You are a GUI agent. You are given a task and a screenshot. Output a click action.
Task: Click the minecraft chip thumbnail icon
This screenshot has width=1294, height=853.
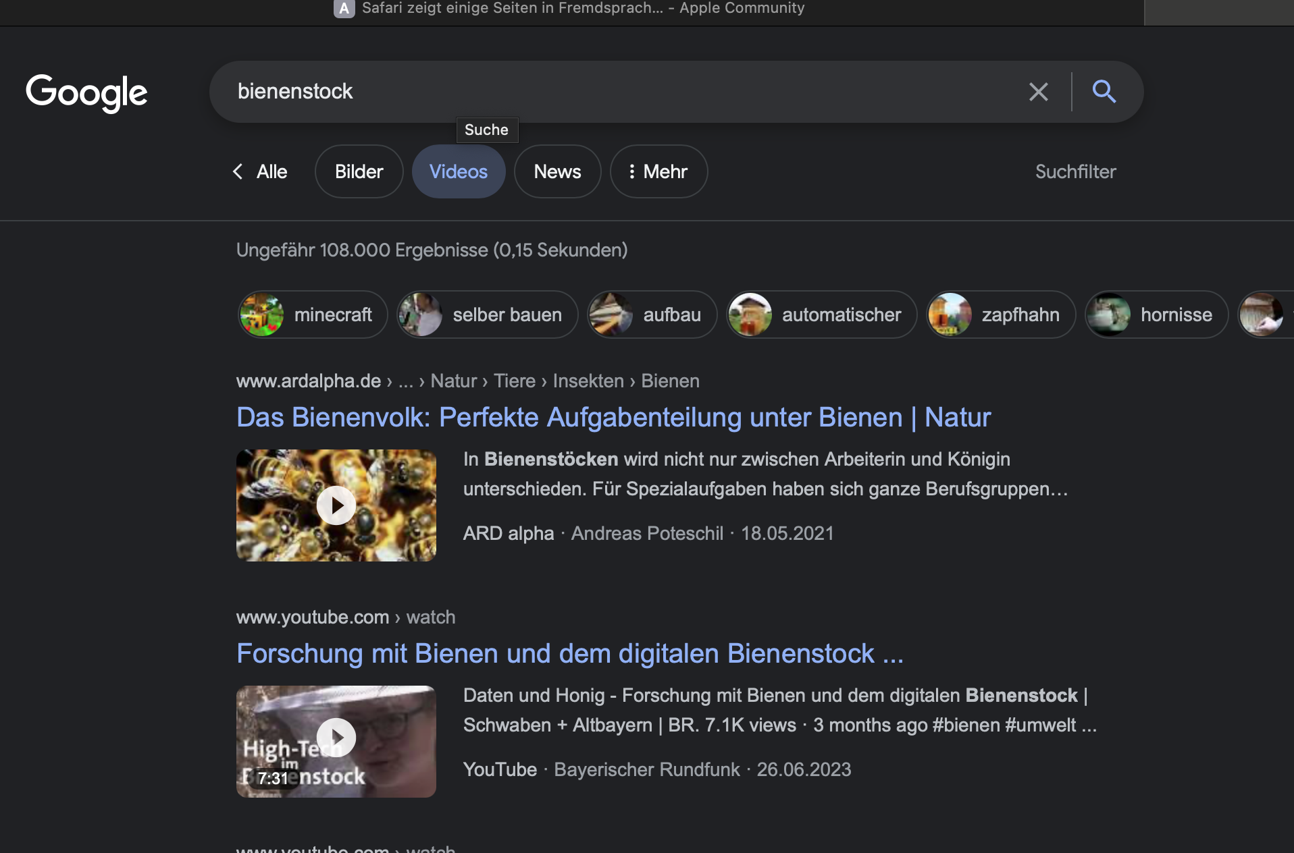pos(262,314)
